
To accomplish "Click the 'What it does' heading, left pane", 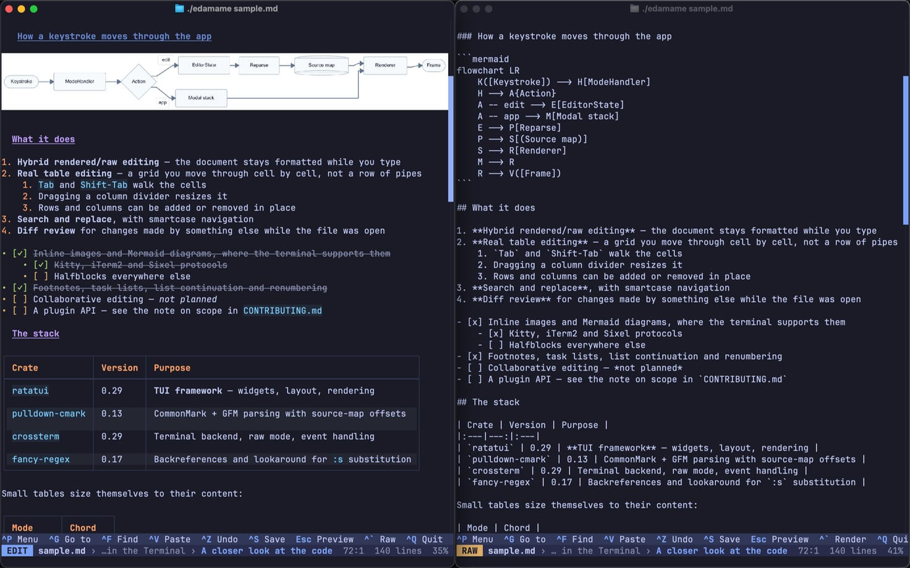I will point(43,140).
